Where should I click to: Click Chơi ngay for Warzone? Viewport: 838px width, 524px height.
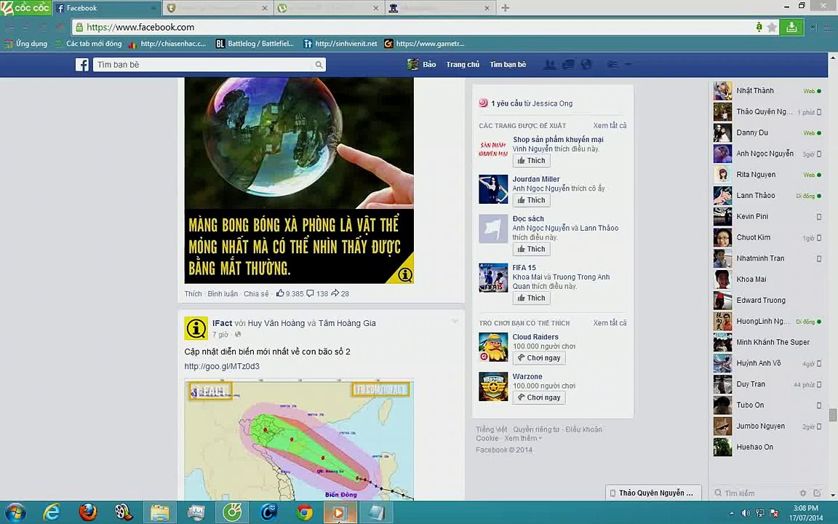(539, 397)
